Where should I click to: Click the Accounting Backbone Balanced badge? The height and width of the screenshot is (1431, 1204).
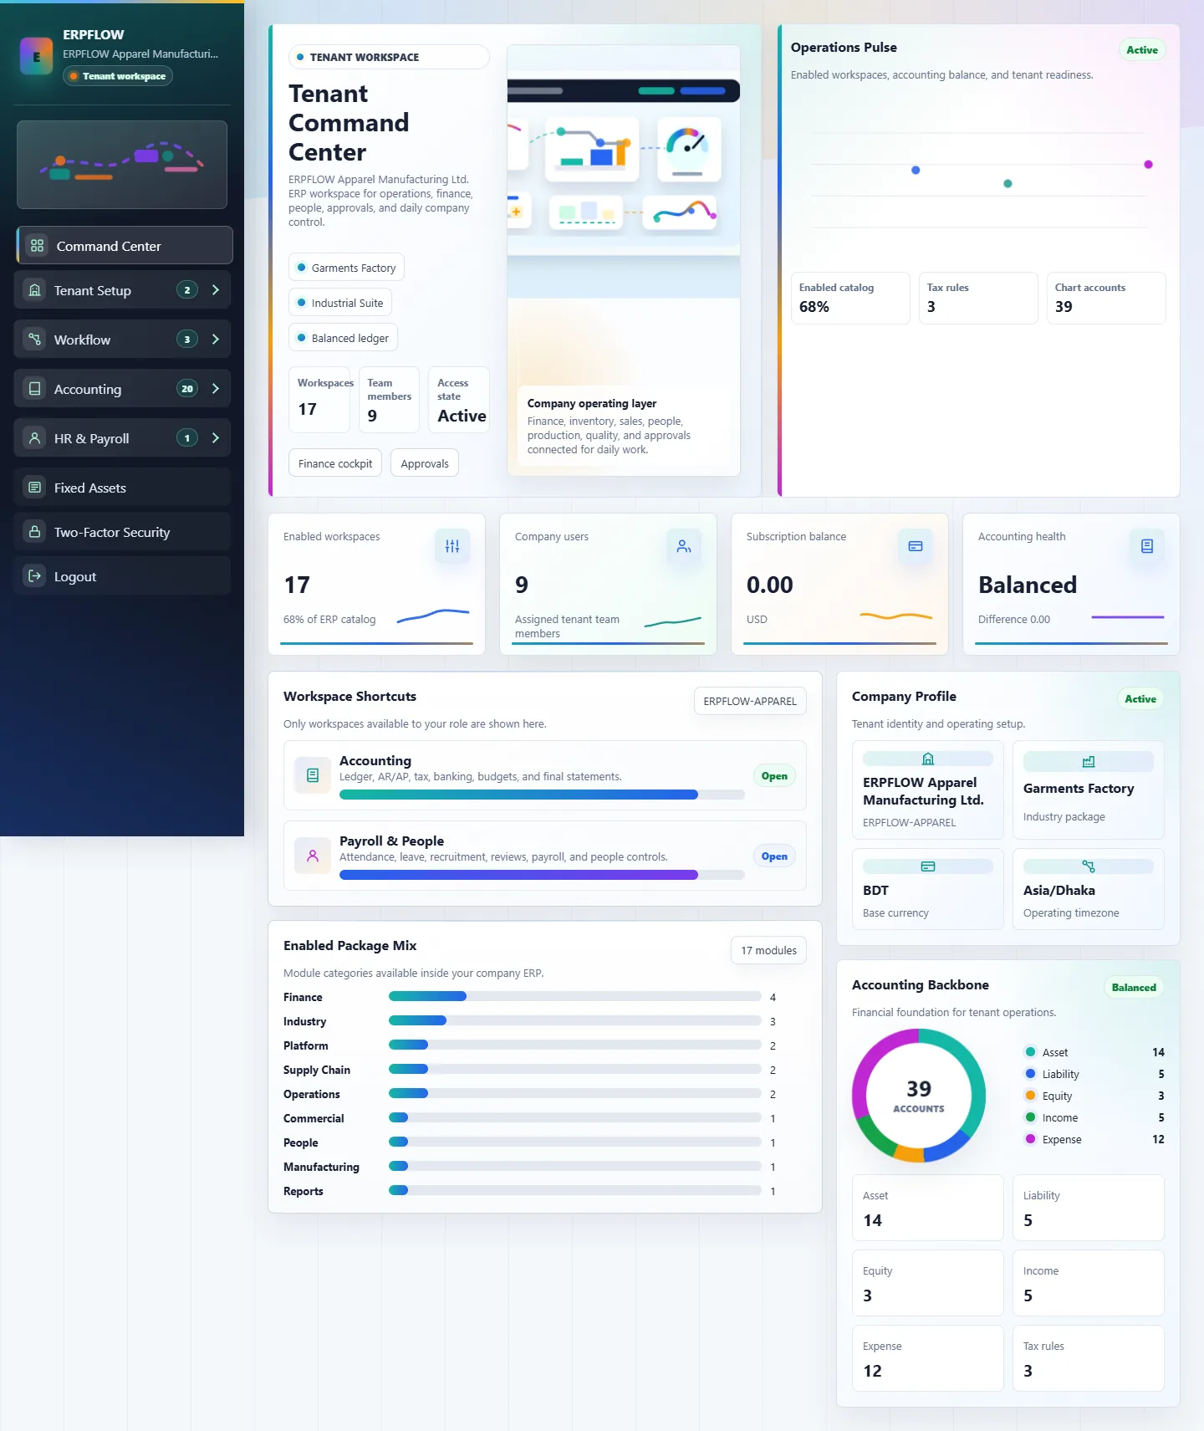click(1134, 987)
